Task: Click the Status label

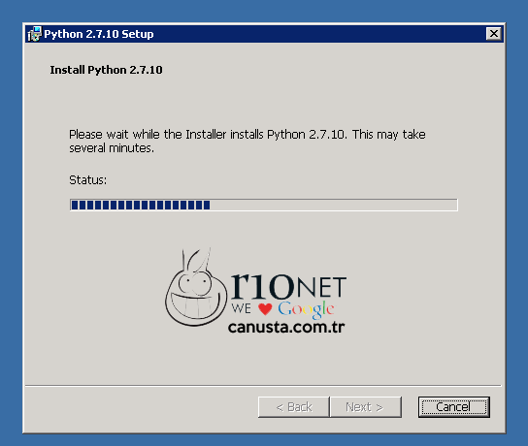Action: [x=87, y=180]
